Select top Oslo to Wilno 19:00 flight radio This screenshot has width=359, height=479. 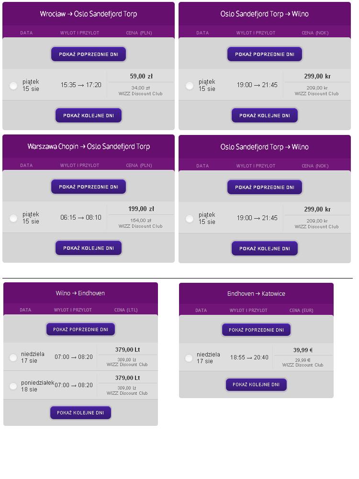[190, 86]
